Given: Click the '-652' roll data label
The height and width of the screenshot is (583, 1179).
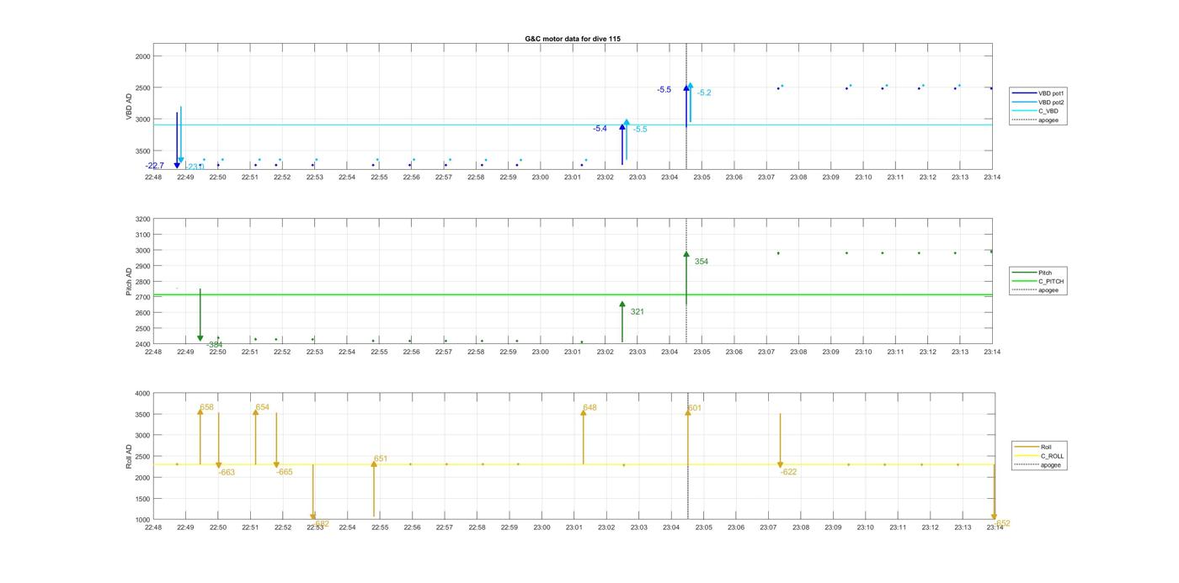Looking at the screenshot, I should [x=1002, y=523].
